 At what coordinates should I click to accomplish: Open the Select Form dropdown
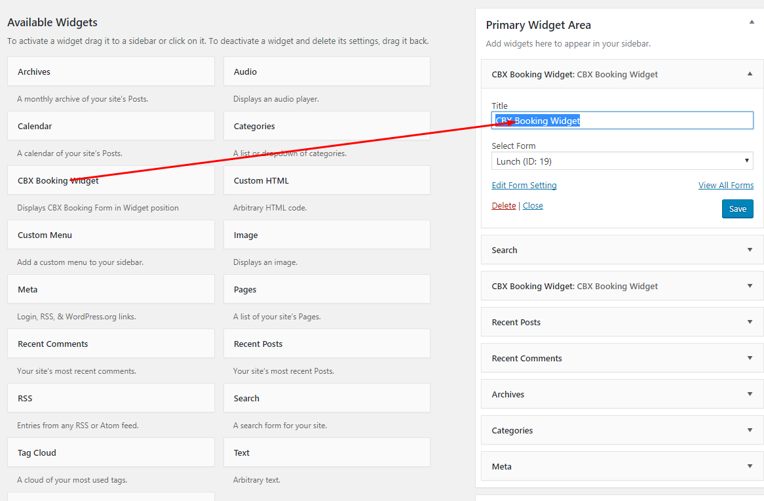coord(622,161)
